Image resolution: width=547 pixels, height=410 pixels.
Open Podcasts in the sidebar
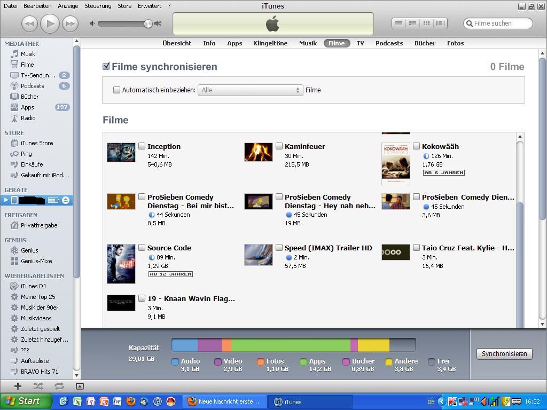pyautogui.click(x=32, y=86)
